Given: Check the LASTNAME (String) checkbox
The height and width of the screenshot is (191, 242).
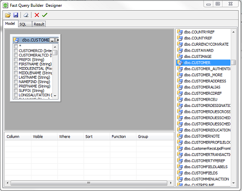Looking at the screenshot, I should point(16,77).
